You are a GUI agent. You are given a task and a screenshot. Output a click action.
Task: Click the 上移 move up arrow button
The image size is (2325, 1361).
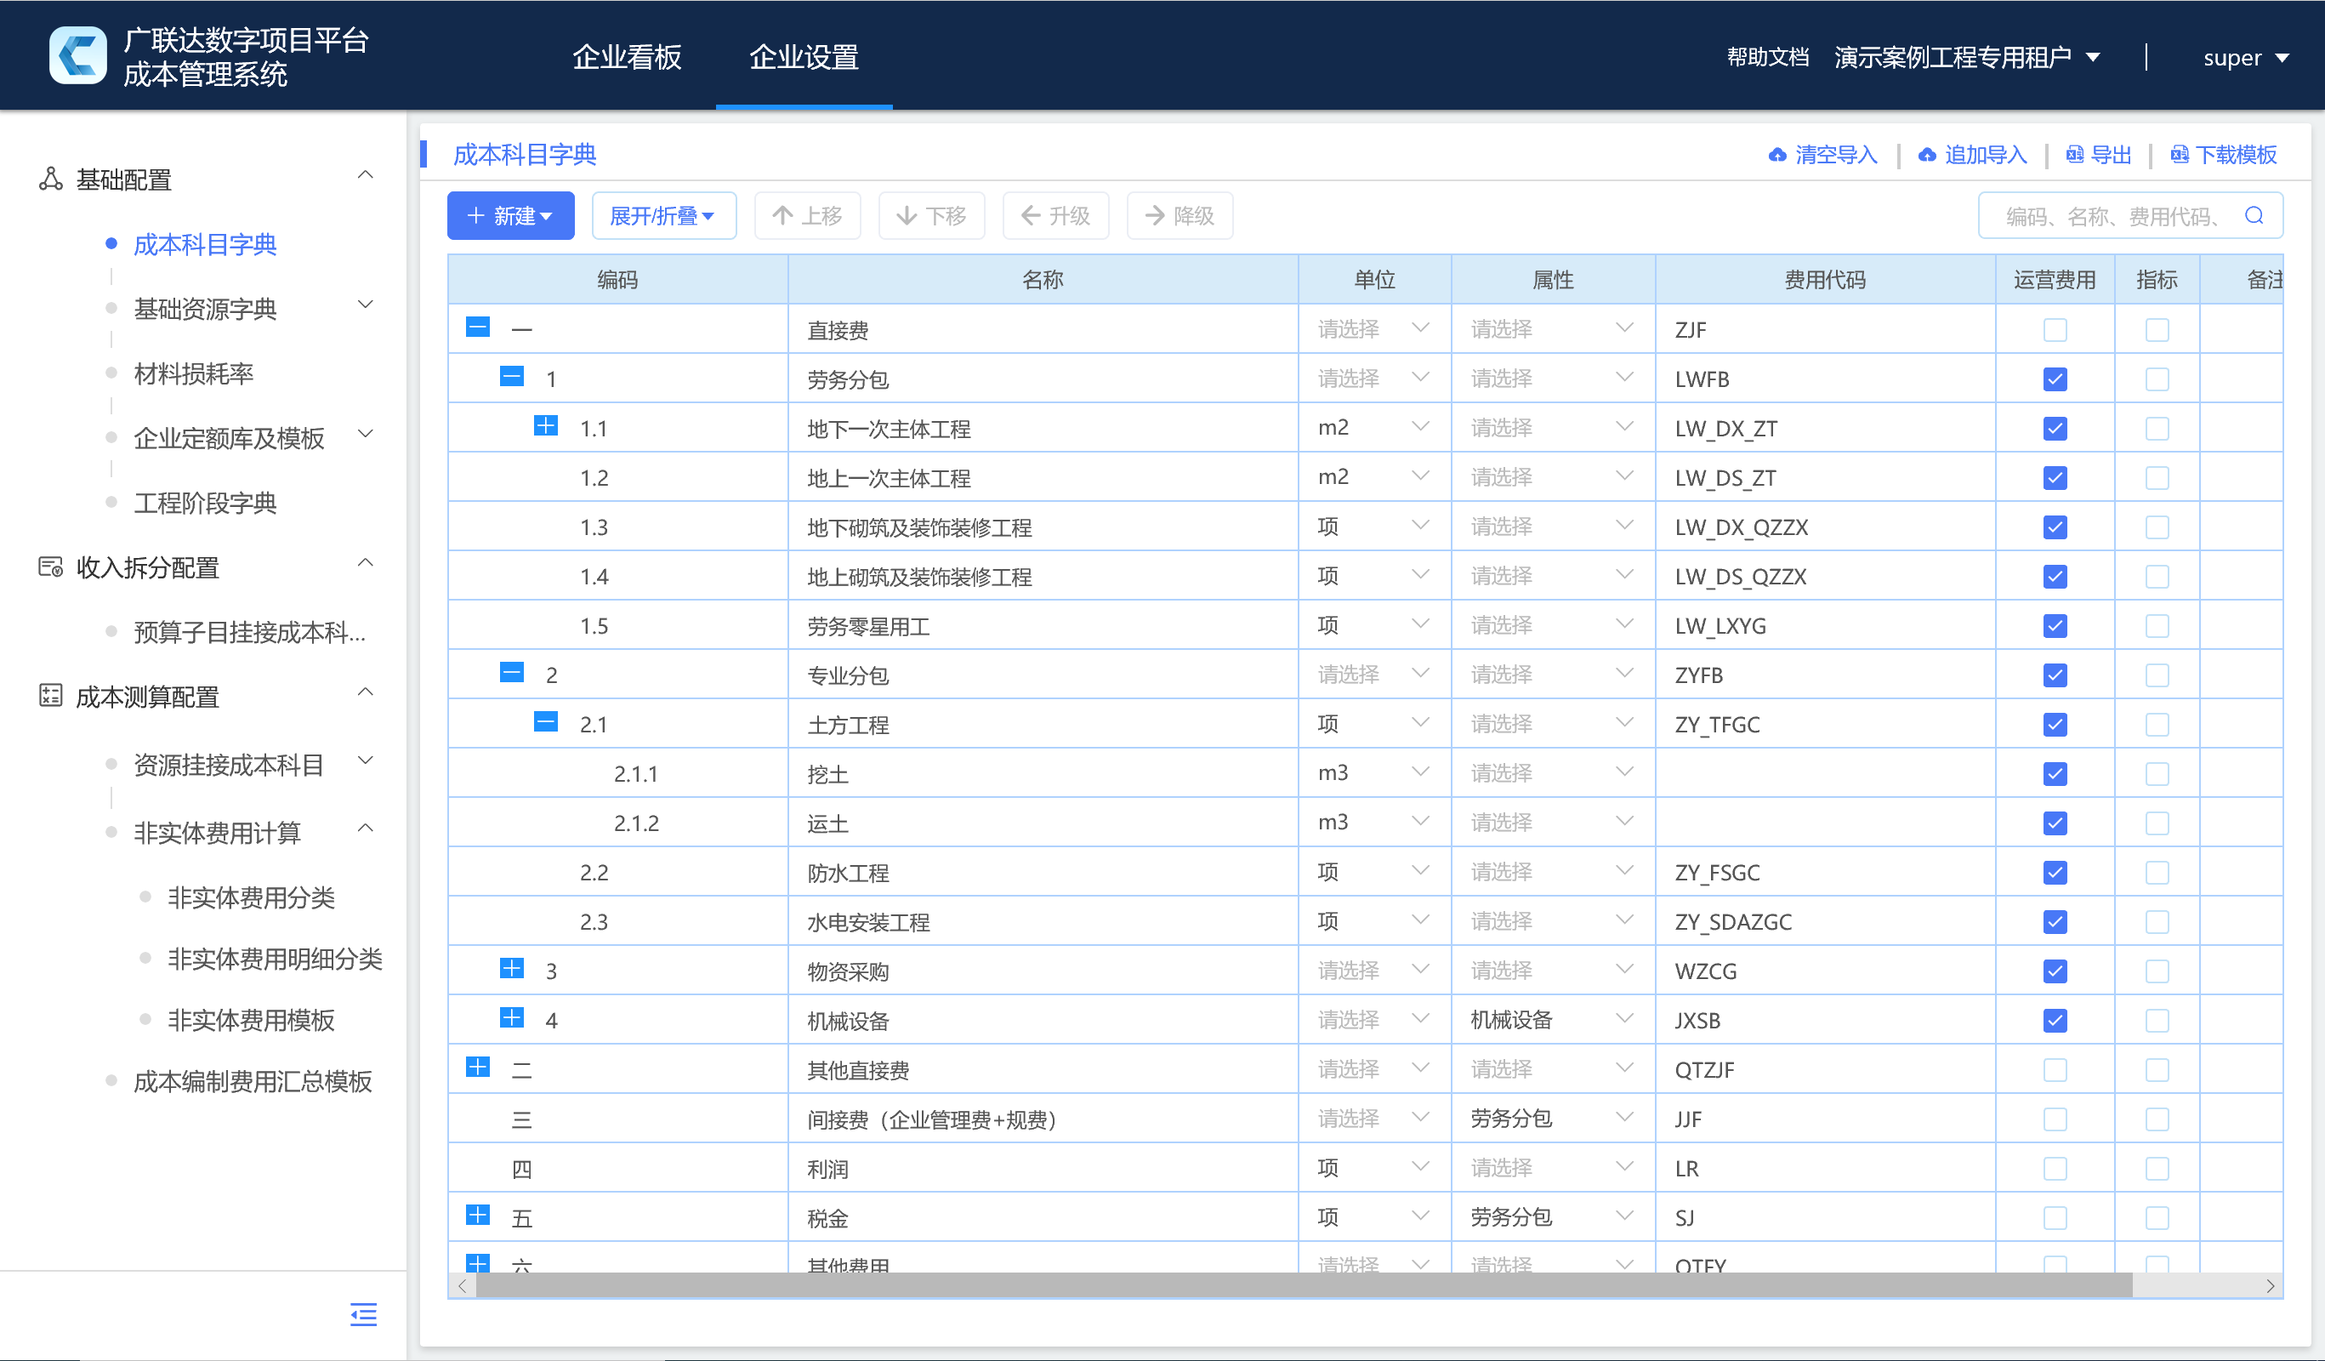click(x=807, y=216)
